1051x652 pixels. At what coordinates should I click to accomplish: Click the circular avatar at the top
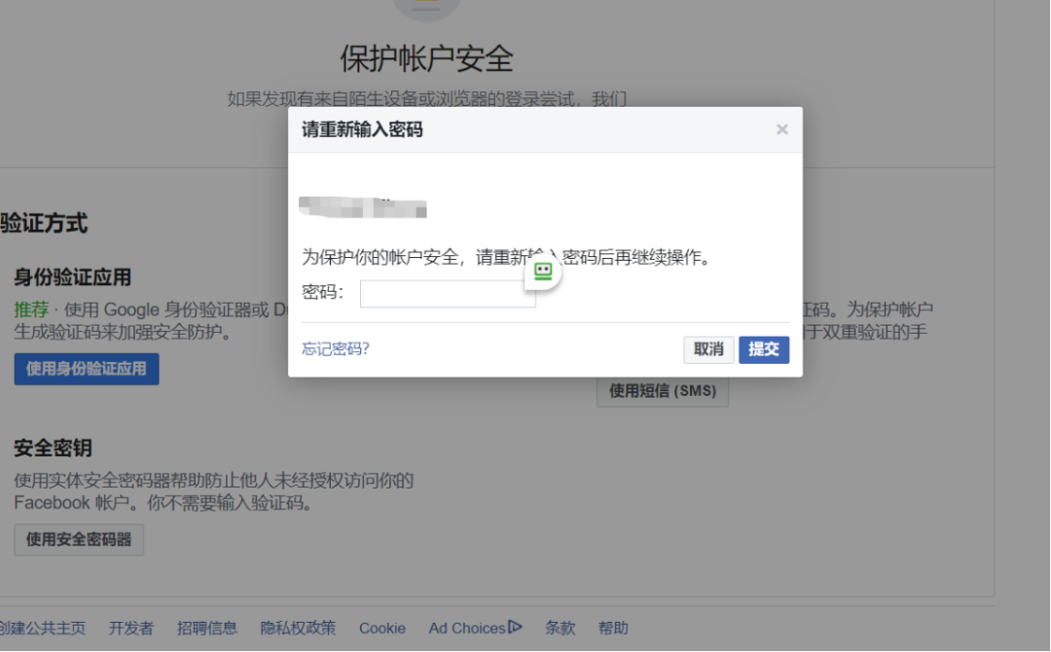pyautogui.click(x=428, y=8)
